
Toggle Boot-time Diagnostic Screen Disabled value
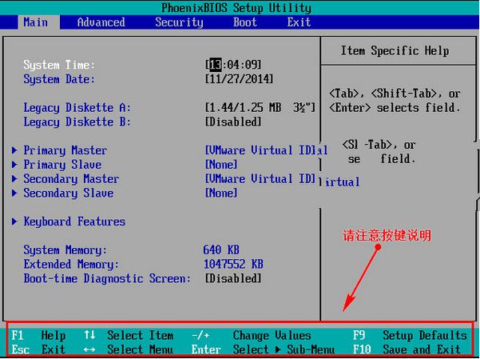point(233,279)
